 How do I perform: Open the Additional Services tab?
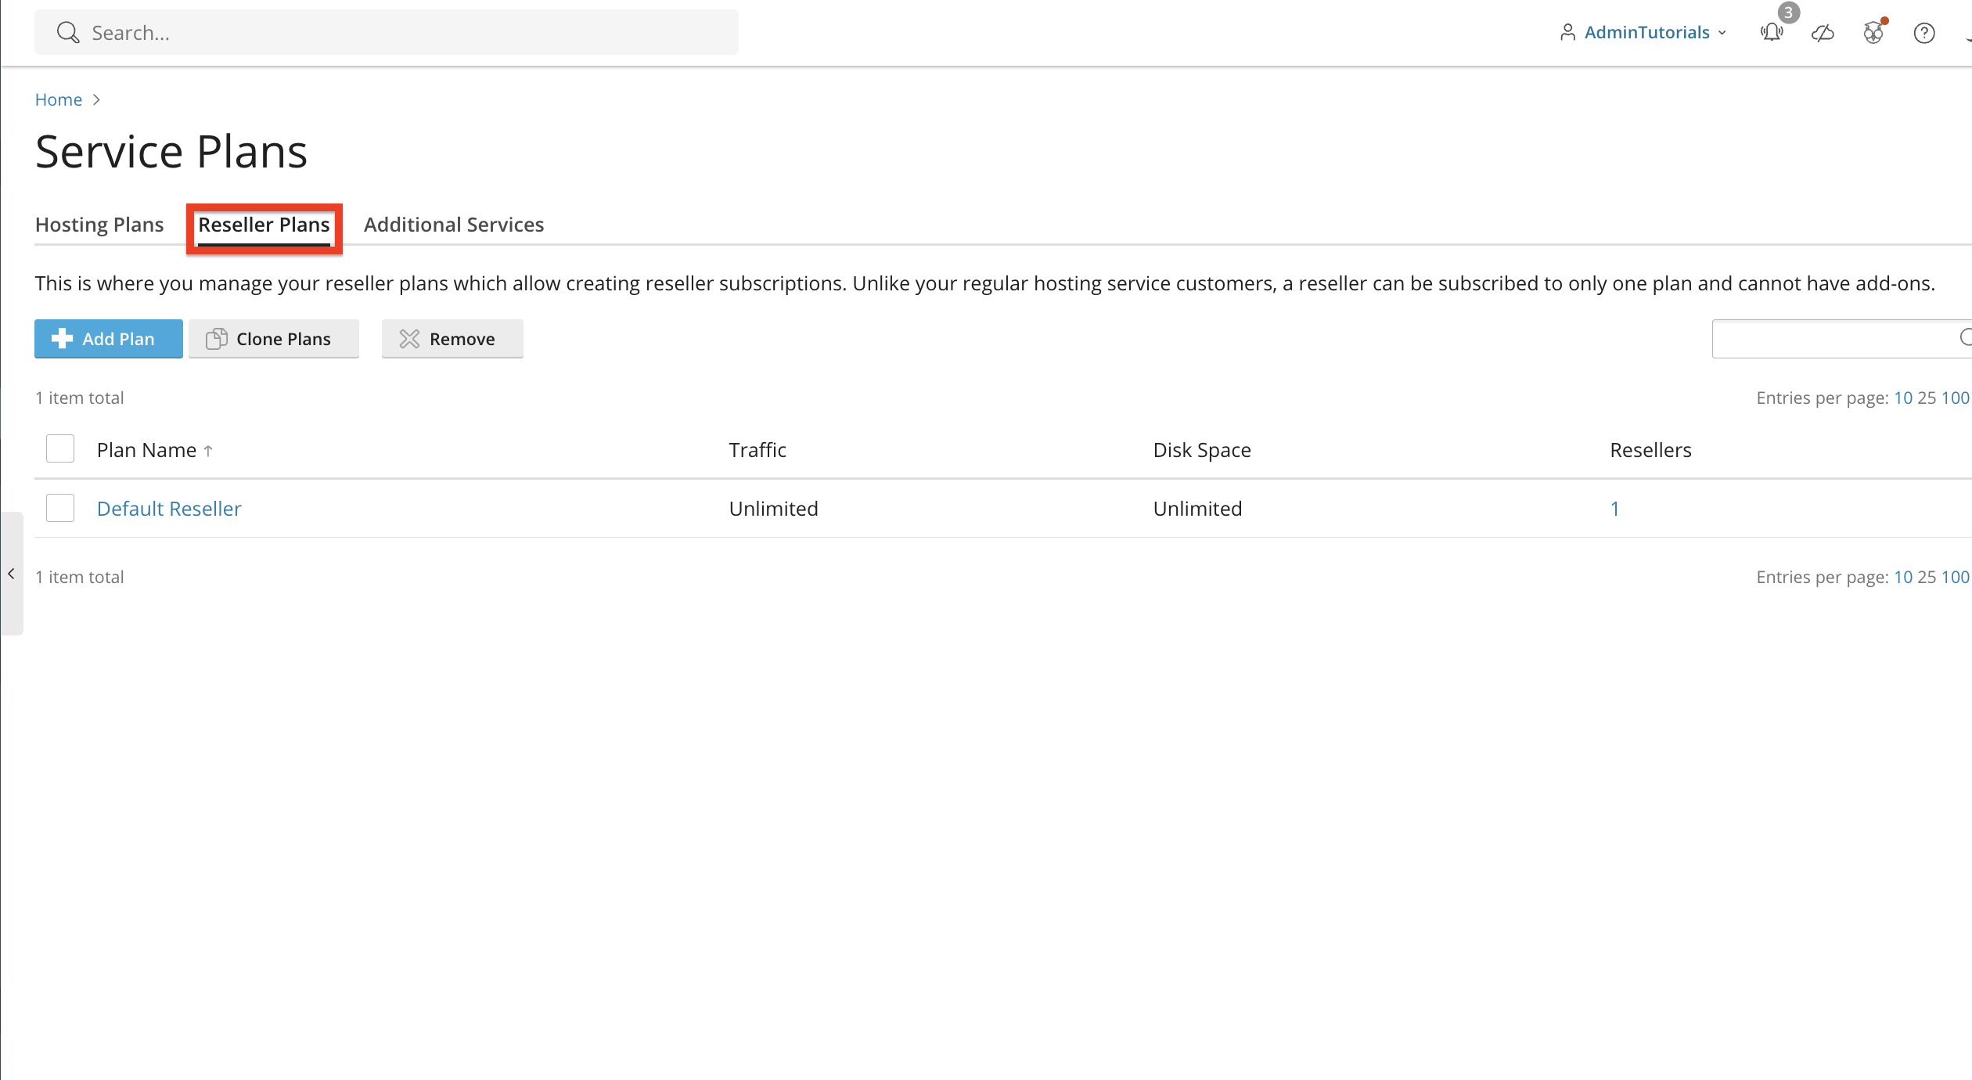pos(454,225)
